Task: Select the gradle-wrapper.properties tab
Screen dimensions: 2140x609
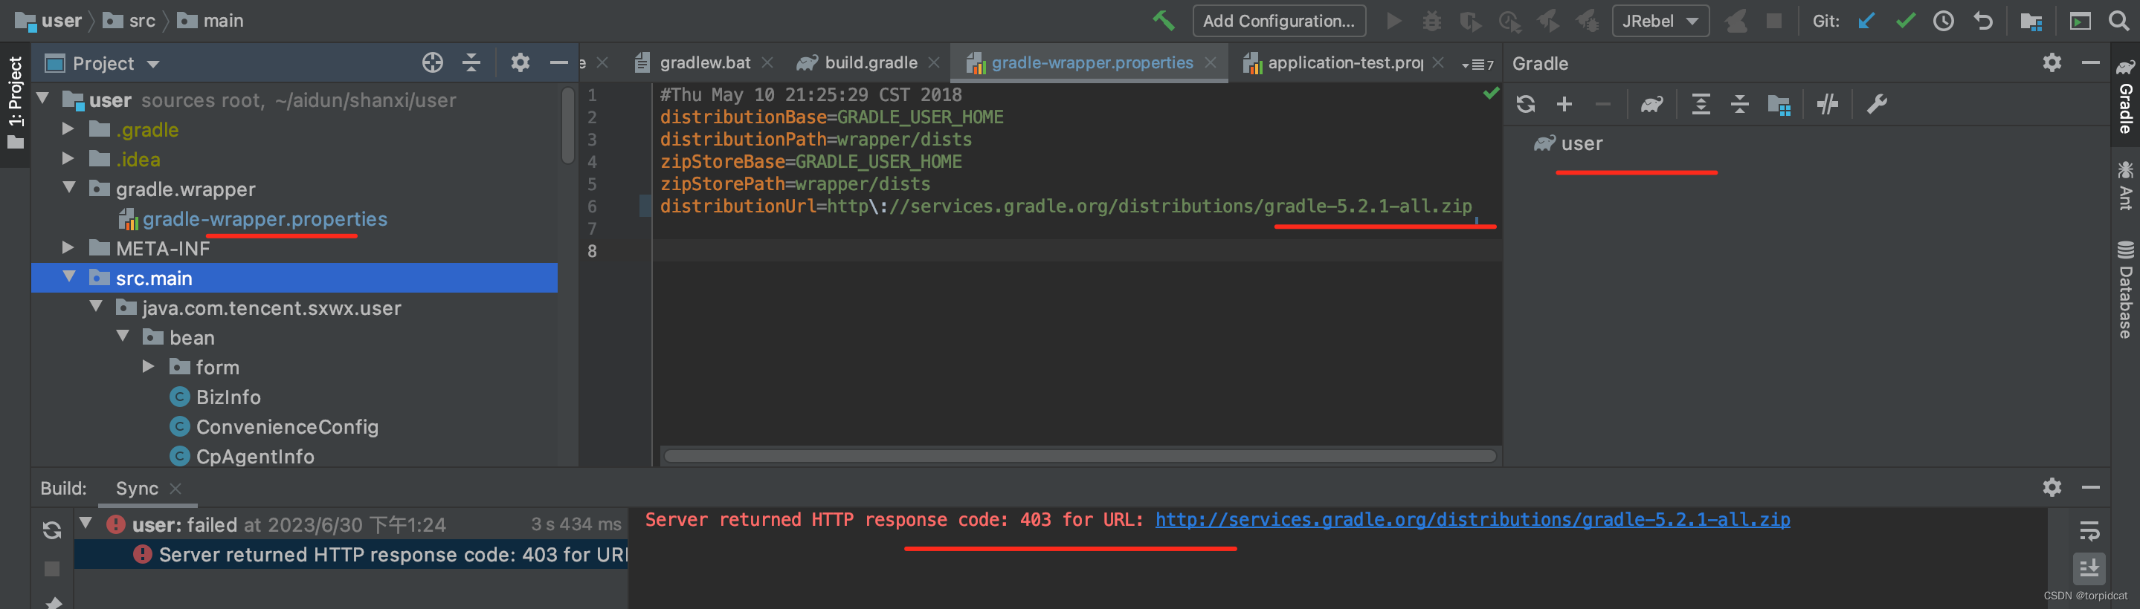Action: coord(1092,62)
